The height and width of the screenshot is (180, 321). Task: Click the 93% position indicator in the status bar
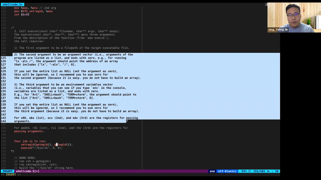244,171
